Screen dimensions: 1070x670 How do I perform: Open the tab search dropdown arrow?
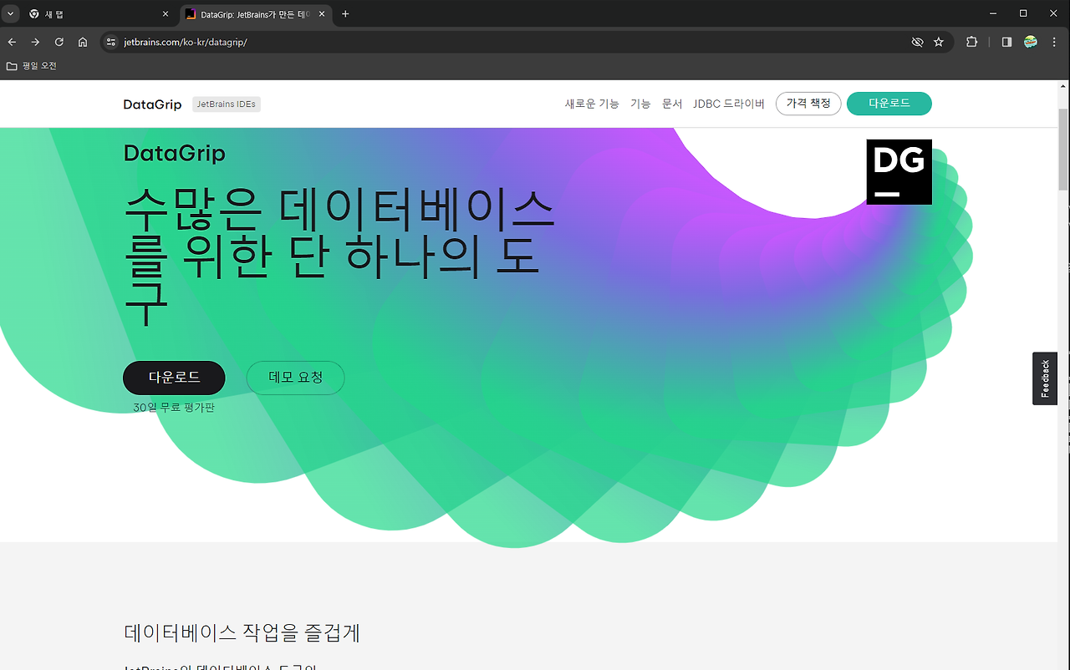pos(11,14)
